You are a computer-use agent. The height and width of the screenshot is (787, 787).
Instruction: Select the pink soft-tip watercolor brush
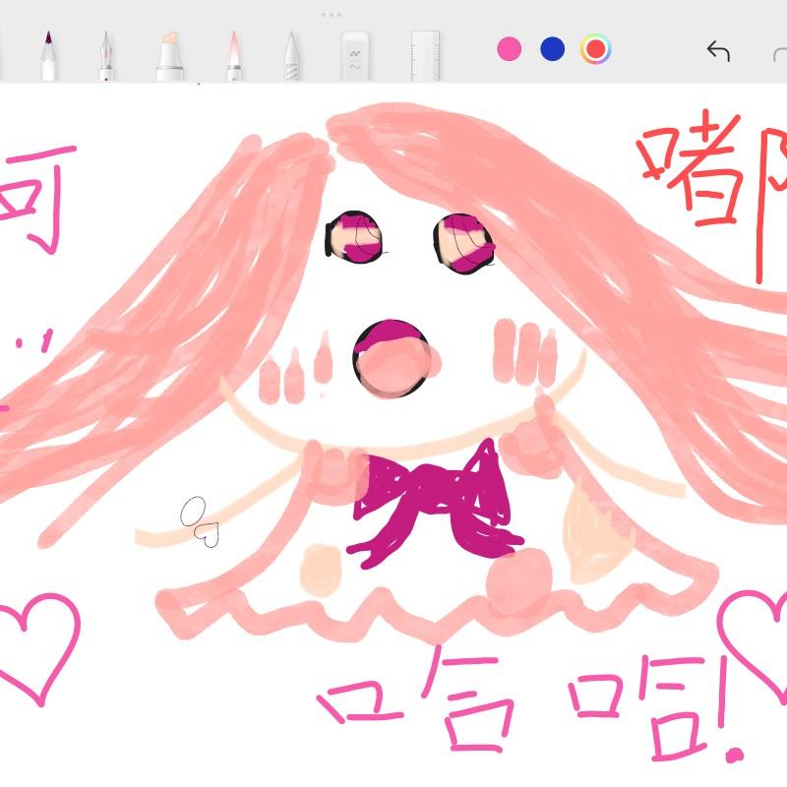(x=233, y=55)
